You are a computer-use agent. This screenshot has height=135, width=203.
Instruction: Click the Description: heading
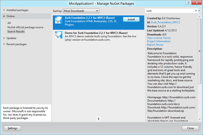[155, 49]
